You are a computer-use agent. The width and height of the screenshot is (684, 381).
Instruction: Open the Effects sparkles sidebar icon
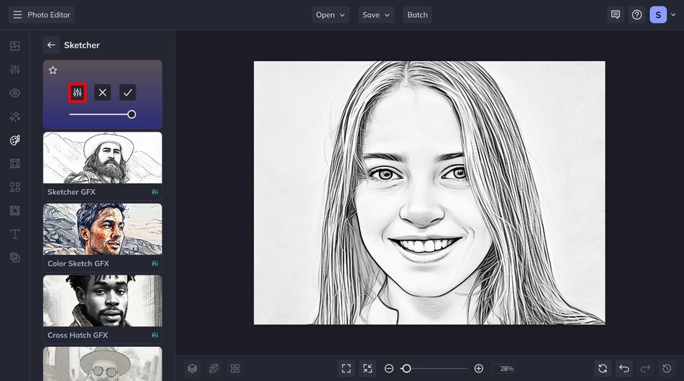coord(14,117)
